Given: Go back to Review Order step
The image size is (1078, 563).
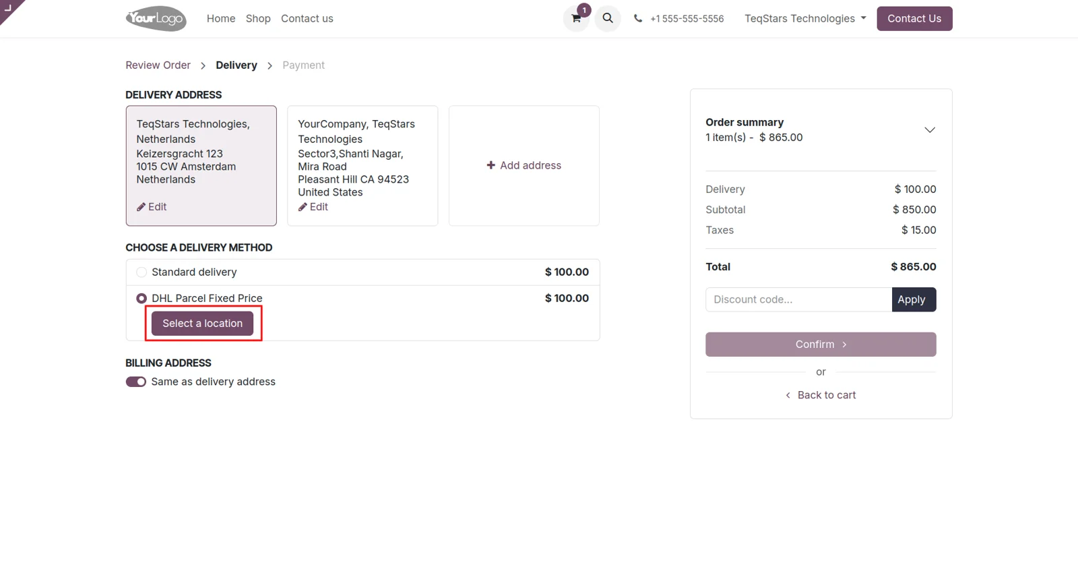Looking at the screenshot, I should [x=158, y=65].
